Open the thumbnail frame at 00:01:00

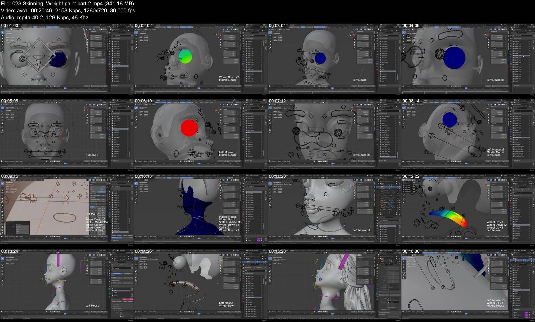point(67,58)
